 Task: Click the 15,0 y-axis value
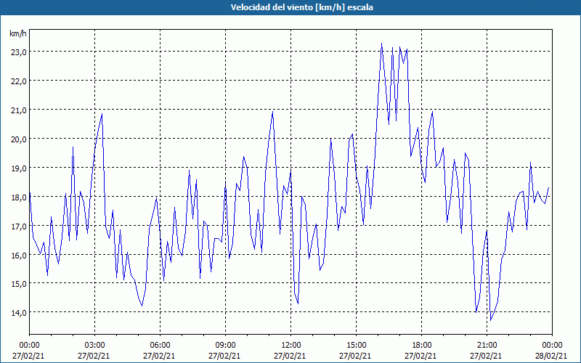click(x=18, y=284)
